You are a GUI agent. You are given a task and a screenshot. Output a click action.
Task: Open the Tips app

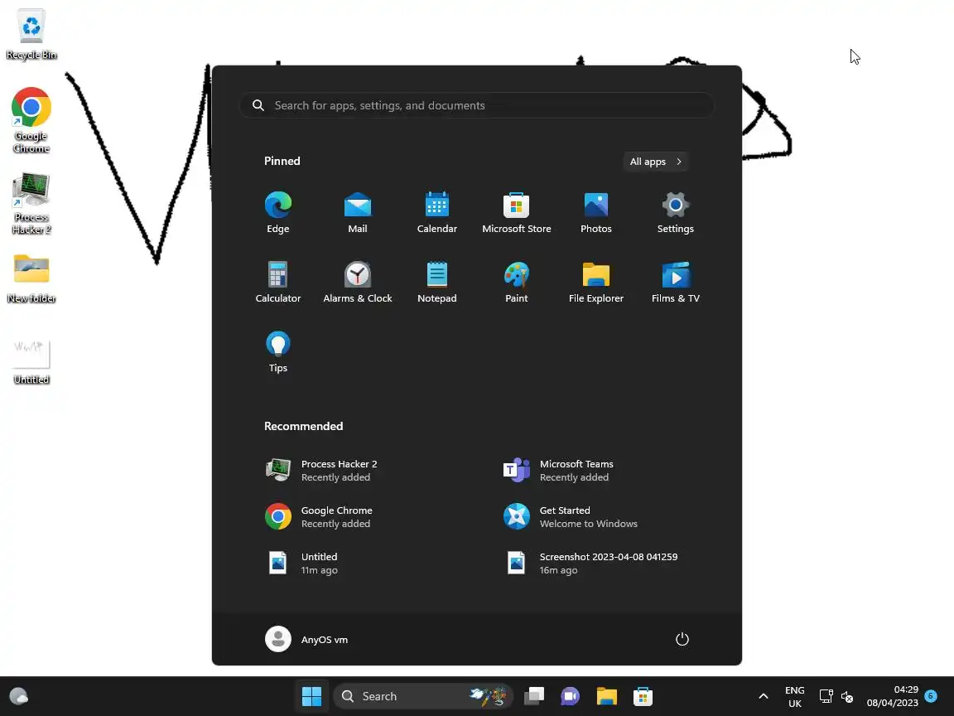point(278,351)
